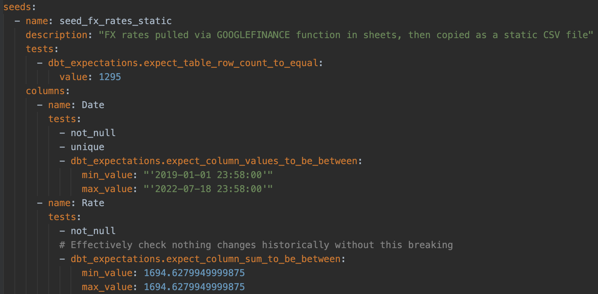
Task: Click the tests key under Rate column
Action: tap(62, 217)
